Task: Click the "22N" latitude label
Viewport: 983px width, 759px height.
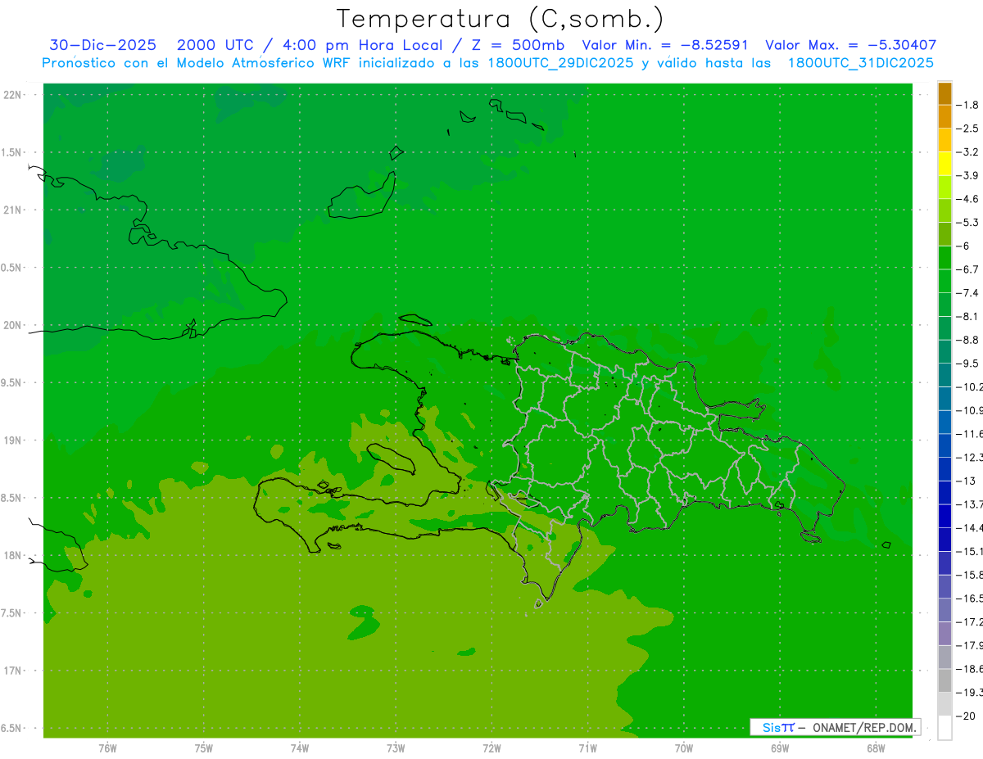Action: click(12, 95)
